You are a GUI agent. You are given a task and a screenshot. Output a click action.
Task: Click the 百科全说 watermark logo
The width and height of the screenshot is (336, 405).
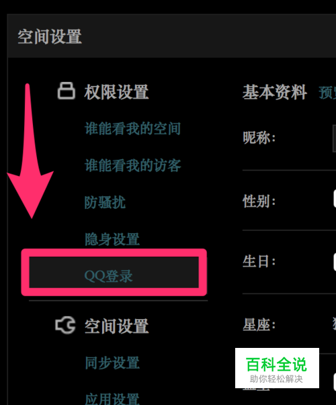277,368
